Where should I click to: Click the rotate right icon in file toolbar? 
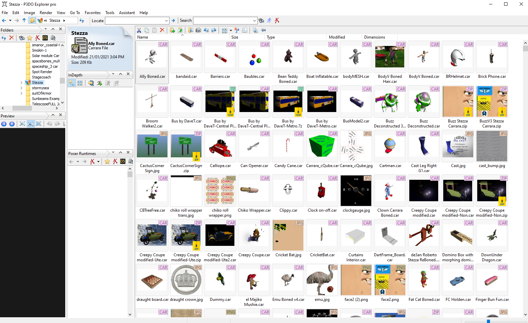pyautogui.click(x=214, y=30)
